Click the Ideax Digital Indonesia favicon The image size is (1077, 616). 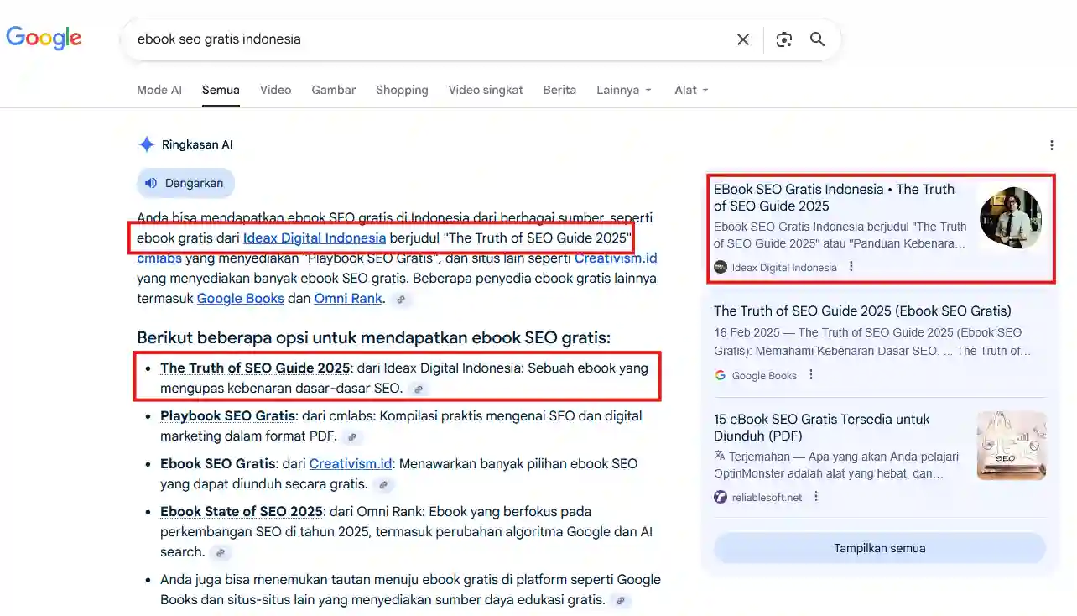(721, 267)
